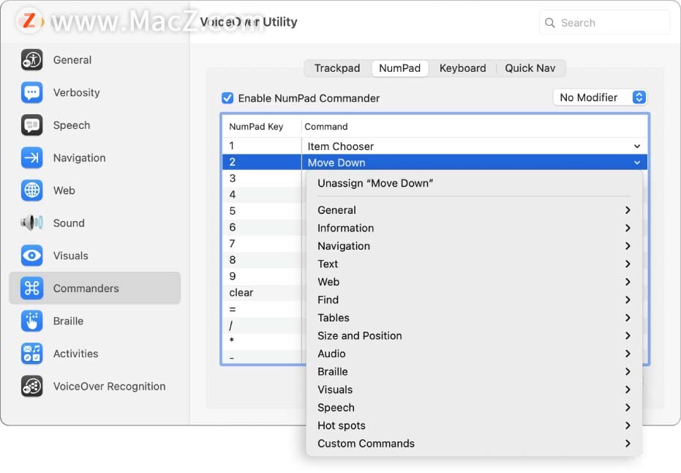This screenshot has height=473, width=681.
Task: Click the Speech icon in sidebar
Action: (31, 125)
